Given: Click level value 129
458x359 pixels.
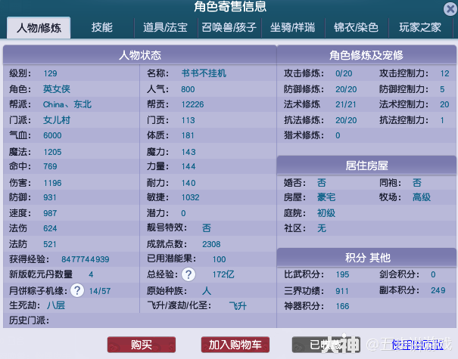Looking at the screenshot, I should (50, 73).
